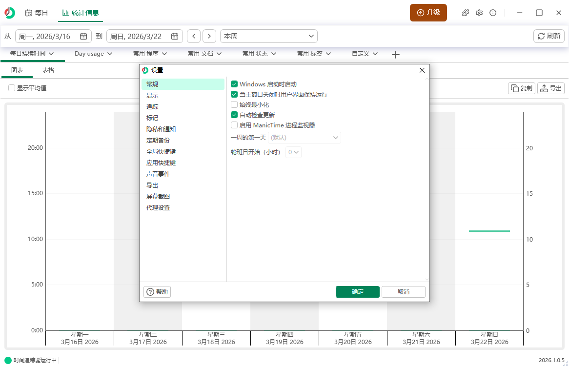The width and height of the screenshot is (569, 367).
Task: Open the 一周的第一天 dropdown
Action: [x=304, y=137]
